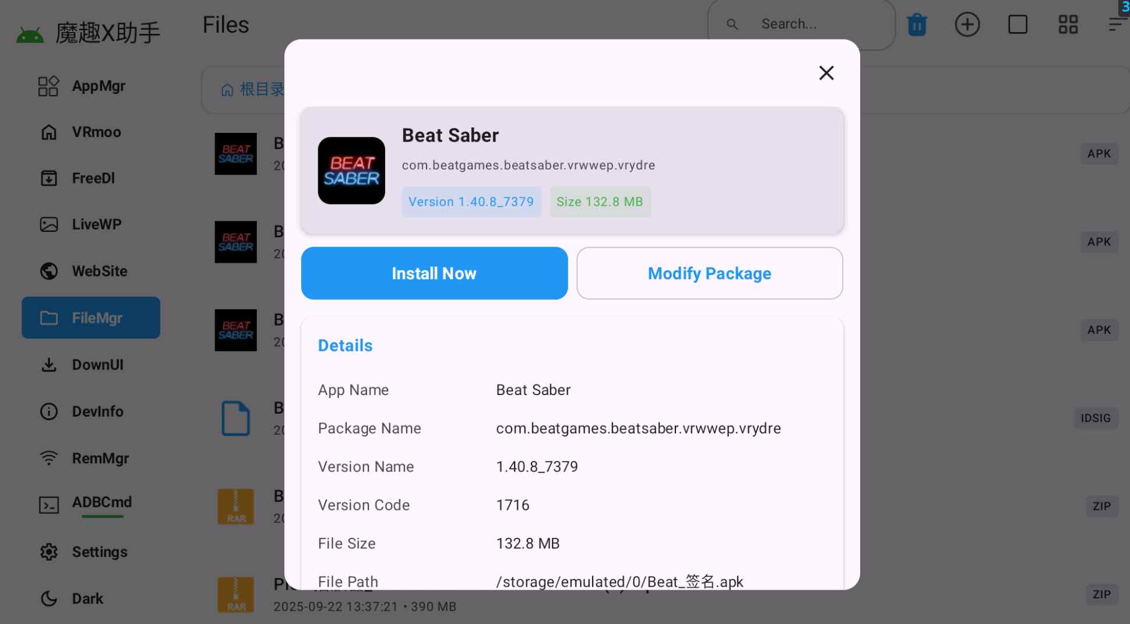Screen dimensions: 1130x624
Task: Click the add plus circle icon
Action: [x=967, y=24]
